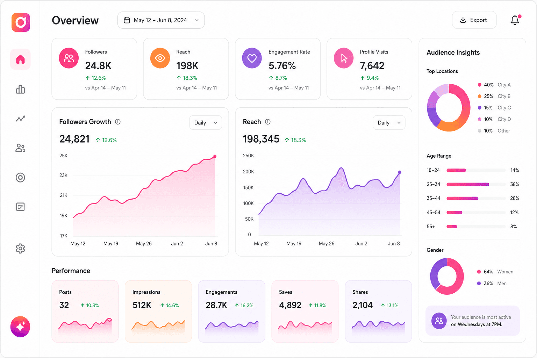Viewport: 537px width, 358px height.
Task: Open the Saves performance card
Action: [x=305, y=311]
